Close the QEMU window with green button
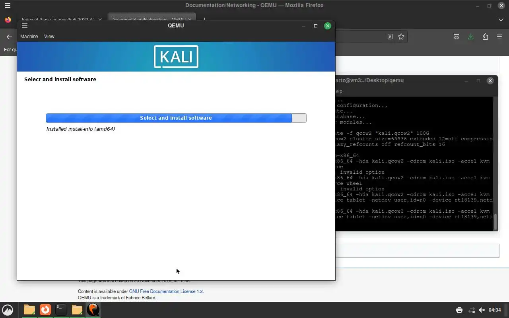 coord(328,26)
